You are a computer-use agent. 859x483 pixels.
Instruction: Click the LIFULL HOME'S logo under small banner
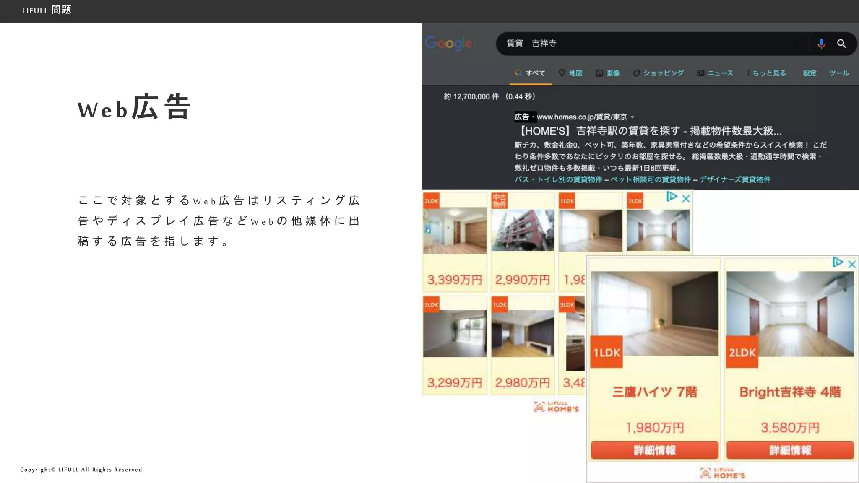click(x=556, y=406)
